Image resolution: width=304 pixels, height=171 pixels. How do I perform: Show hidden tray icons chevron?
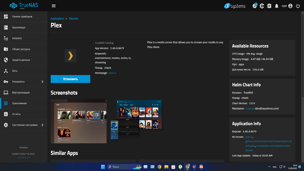pyautogui.click(x=269, y=167)
